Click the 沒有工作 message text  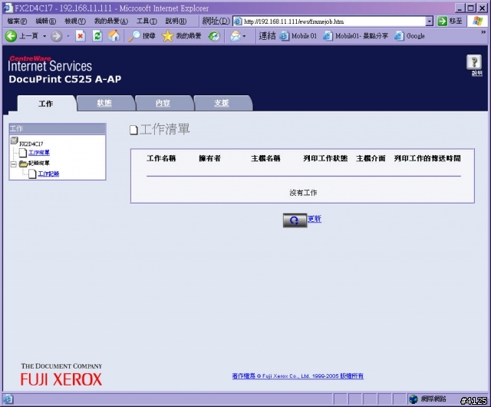[303, 193]
